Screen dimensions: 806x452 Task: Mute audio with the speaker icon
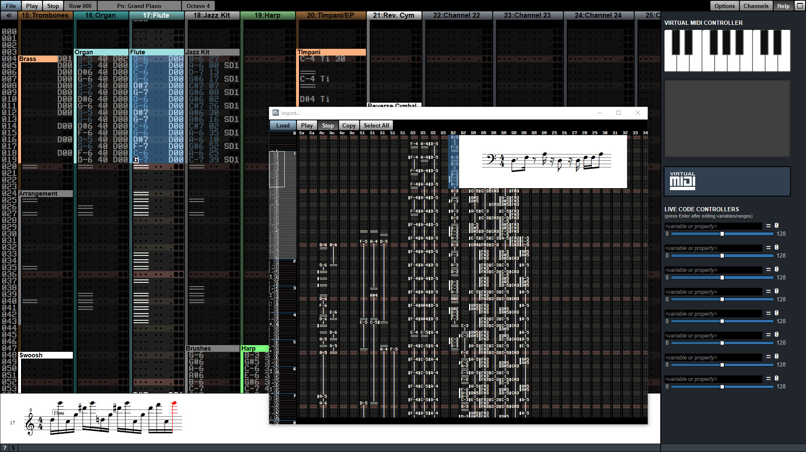[x=9, y=15]
